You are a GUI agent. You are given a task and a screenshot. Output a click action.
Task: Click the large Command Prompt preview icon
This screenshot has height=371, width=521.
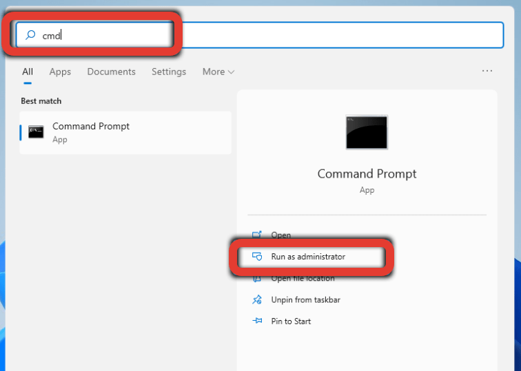(367, 132)
